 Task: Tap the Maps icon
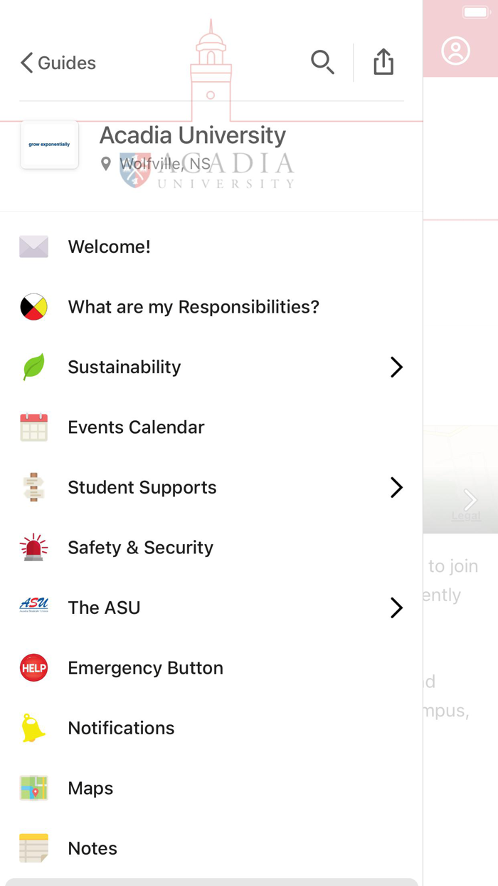[x=33, y=788]
